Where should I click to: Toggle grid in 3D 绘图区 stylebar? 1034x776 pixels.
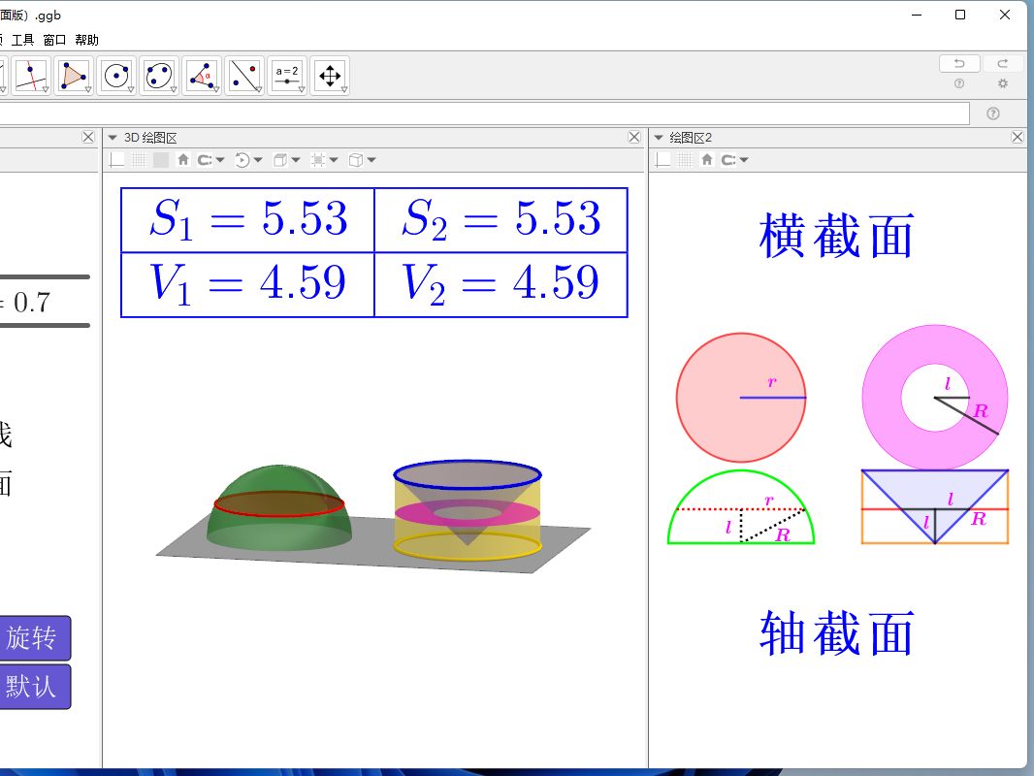click(139, 159)
